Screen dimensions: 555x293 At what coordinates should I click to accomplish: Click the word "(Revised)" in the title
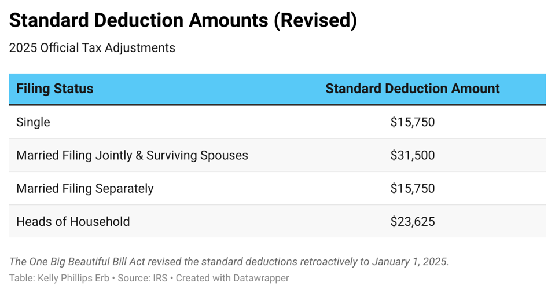click(x=315, y=21)
